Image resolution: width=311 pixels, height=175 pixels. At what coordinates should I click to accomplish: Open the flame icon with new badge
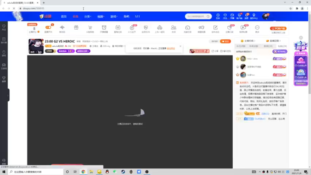point(132,28)
